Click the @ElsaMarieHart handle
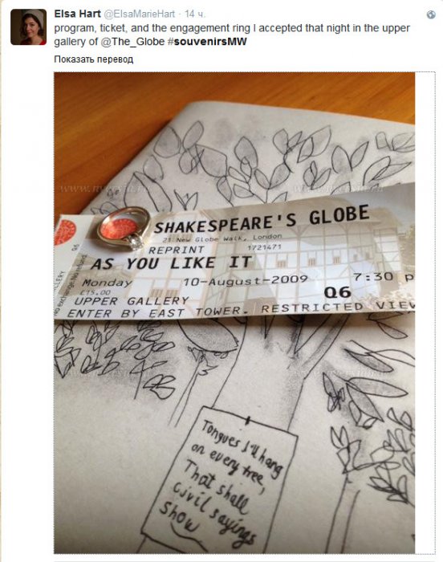 point(140,14)
